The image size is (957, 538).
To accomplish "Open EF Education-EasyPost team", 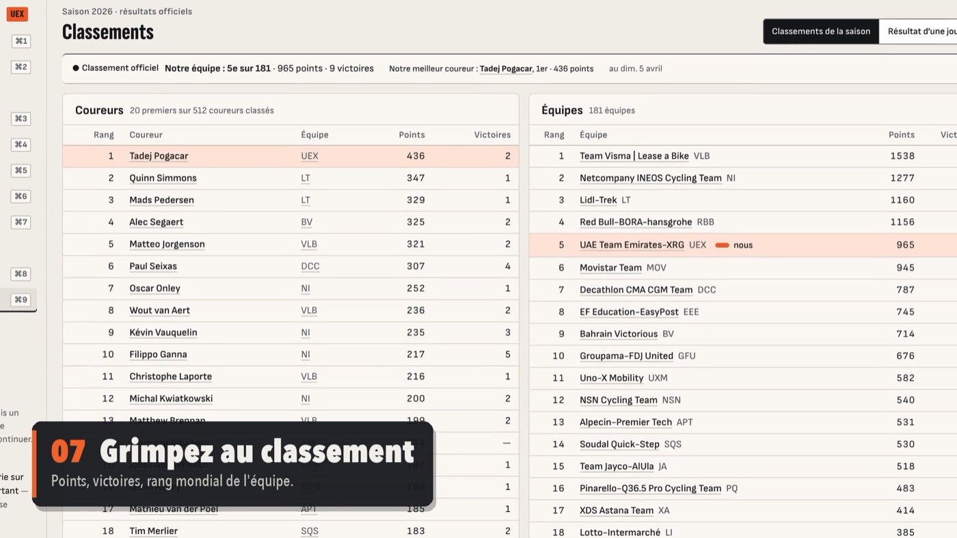I will (629, 312).
